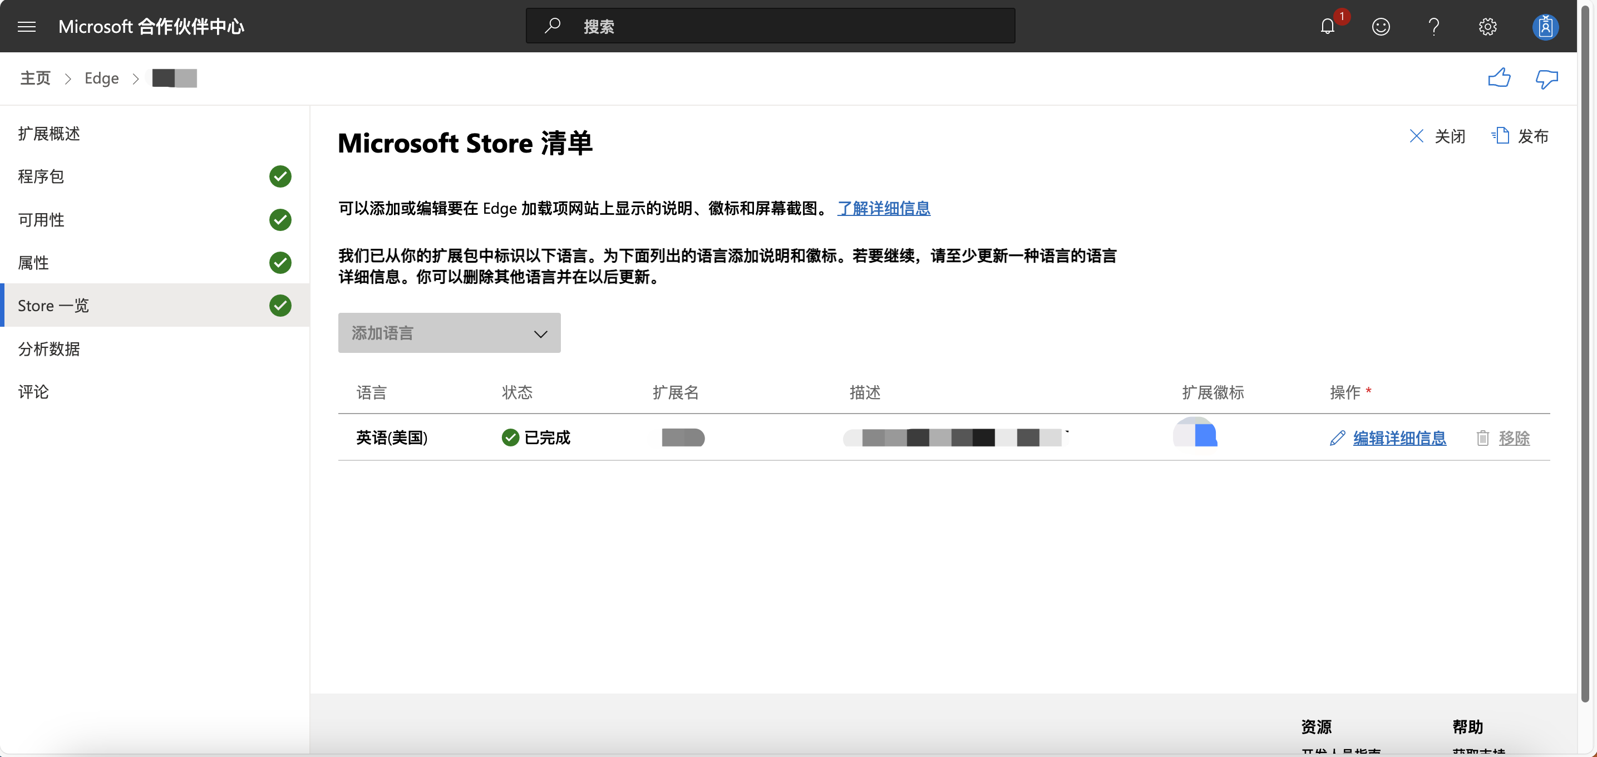Click the 已完成 green check status icon
This screenshot has width=1597, height=757.
click(510, 437)
